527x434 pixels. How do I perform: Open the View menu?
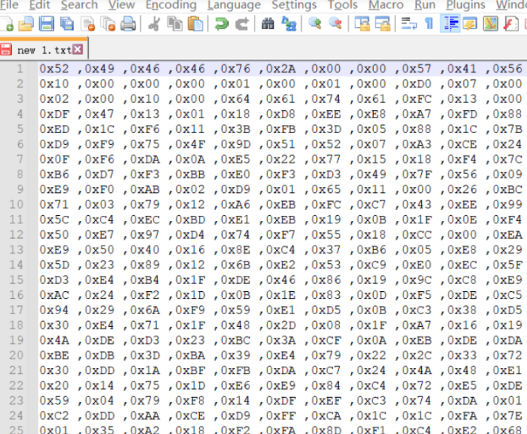coord(121,4)
